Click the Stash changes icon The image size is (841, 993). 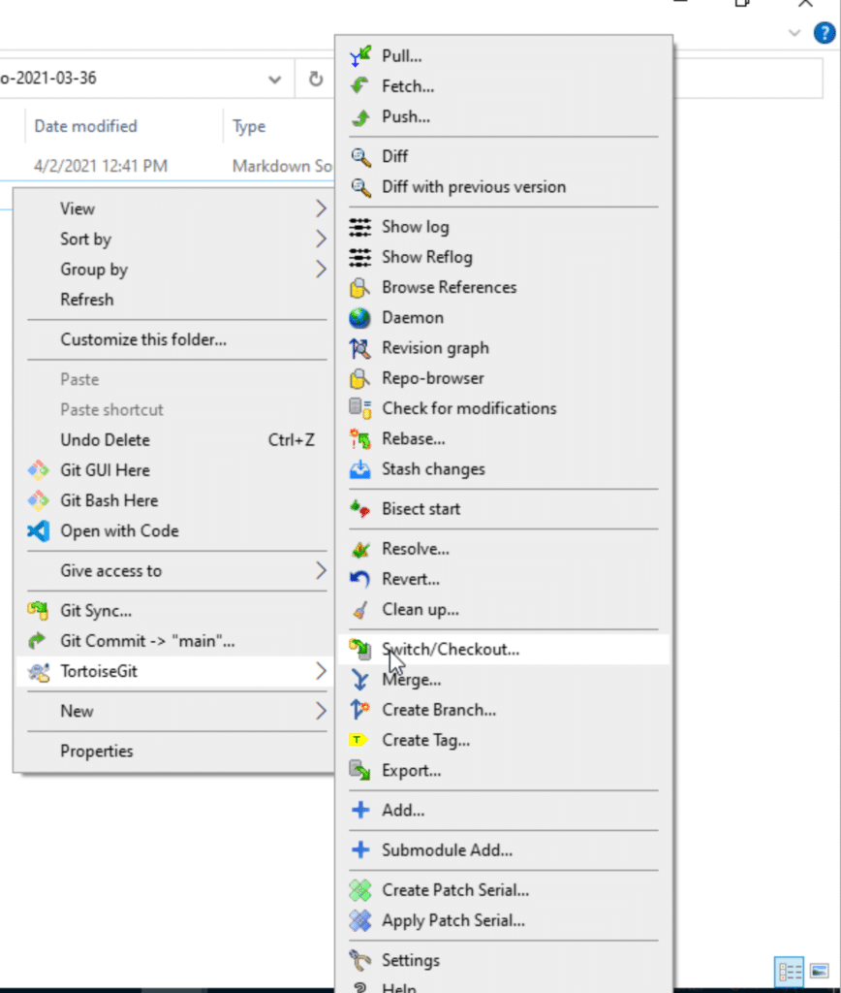[360, 469]
